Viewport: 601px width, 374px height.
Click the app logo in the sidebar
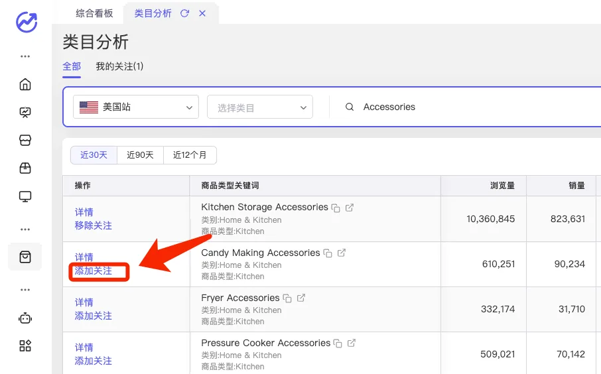click(26, 22)
